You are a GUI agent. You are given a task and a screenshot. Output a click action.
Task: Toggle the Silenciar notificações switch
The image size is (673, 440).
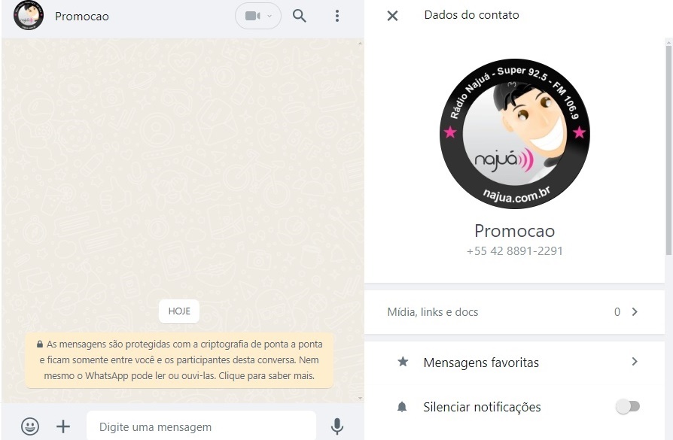[627, 407]
